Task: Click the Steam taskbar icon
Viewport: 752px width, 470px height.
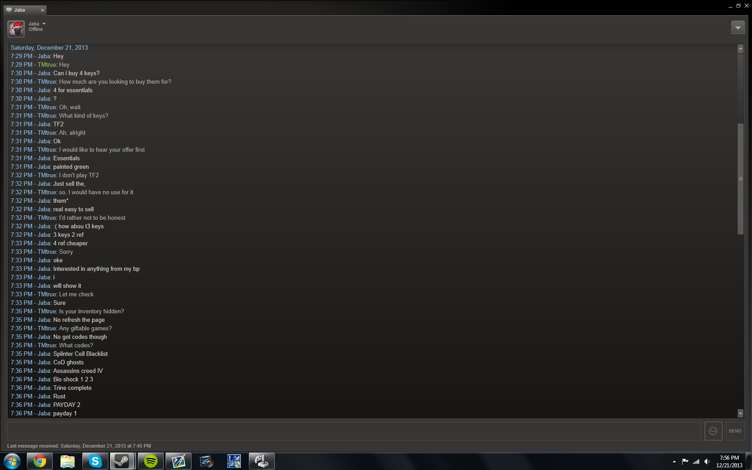Action: (x=122, y=461)
